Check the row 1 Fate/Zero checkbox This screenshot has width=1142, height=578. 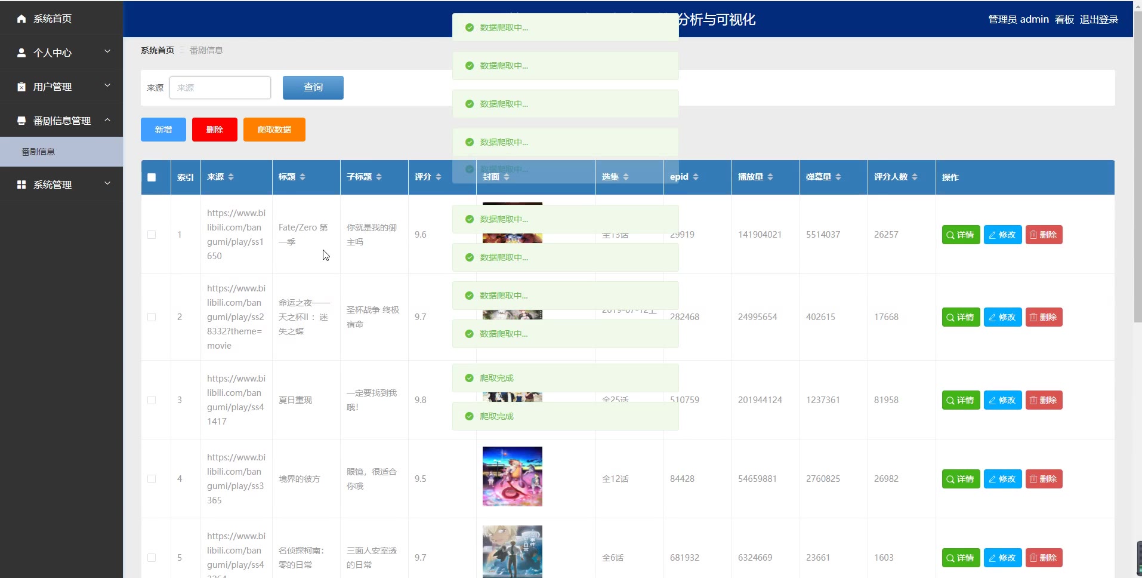(x=152, y=235)
